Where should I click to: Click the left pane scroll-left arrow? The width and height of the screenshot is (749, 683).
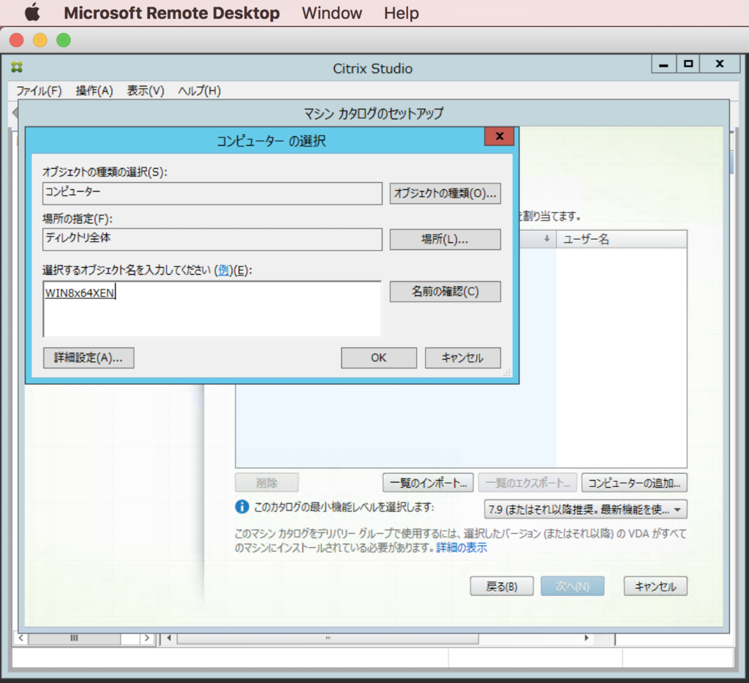pos(21,638)
